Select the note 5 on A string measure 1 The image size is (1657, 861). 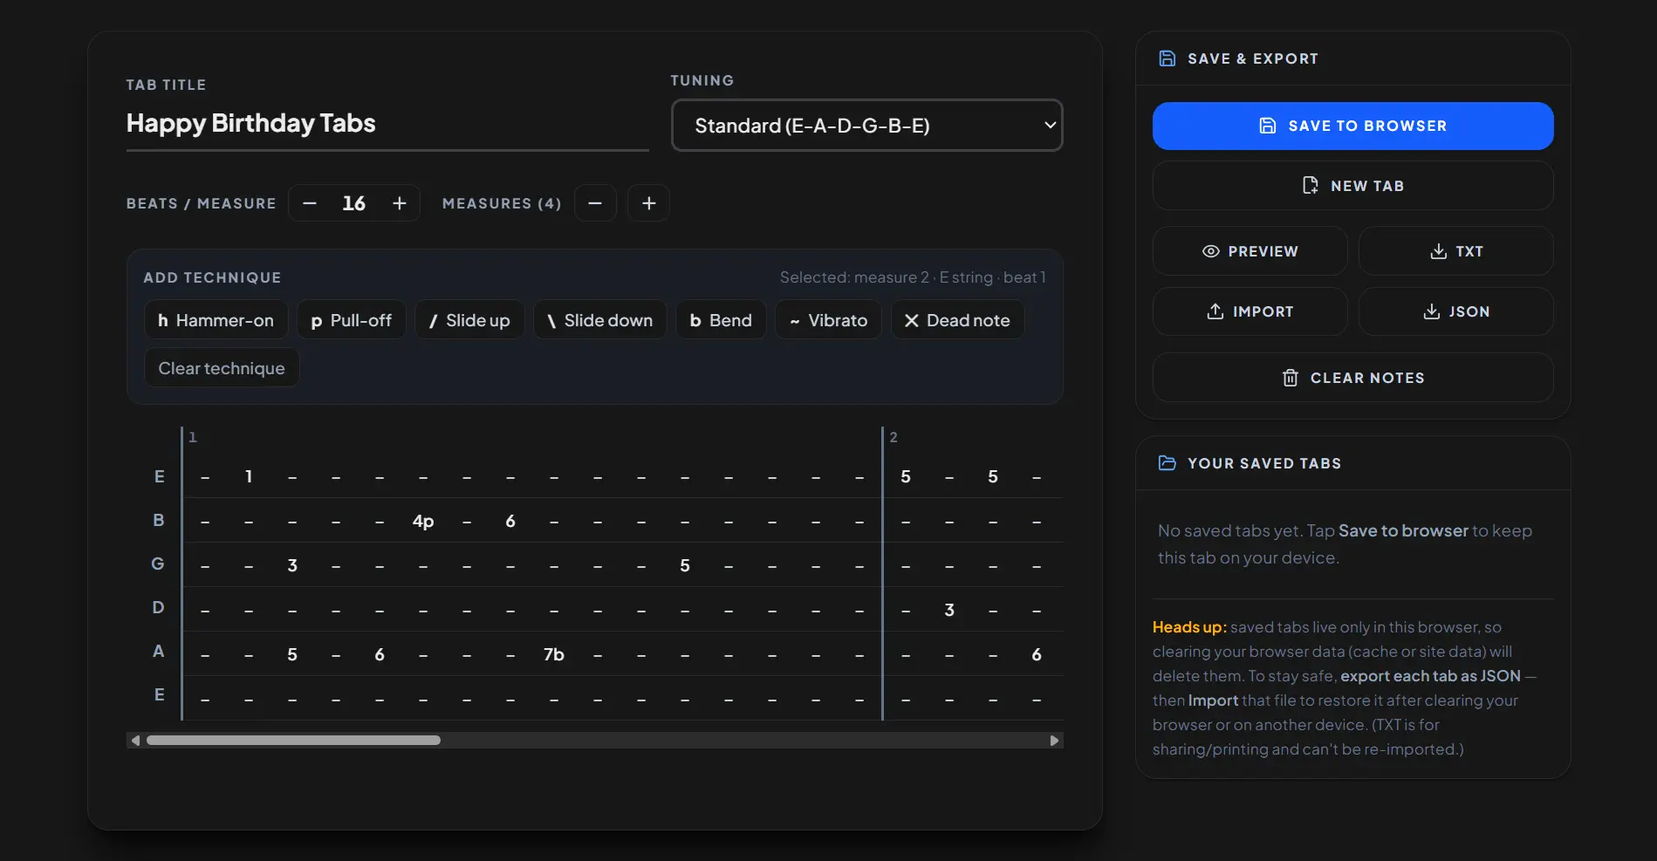pyautogui.click(x=292, y=654)
